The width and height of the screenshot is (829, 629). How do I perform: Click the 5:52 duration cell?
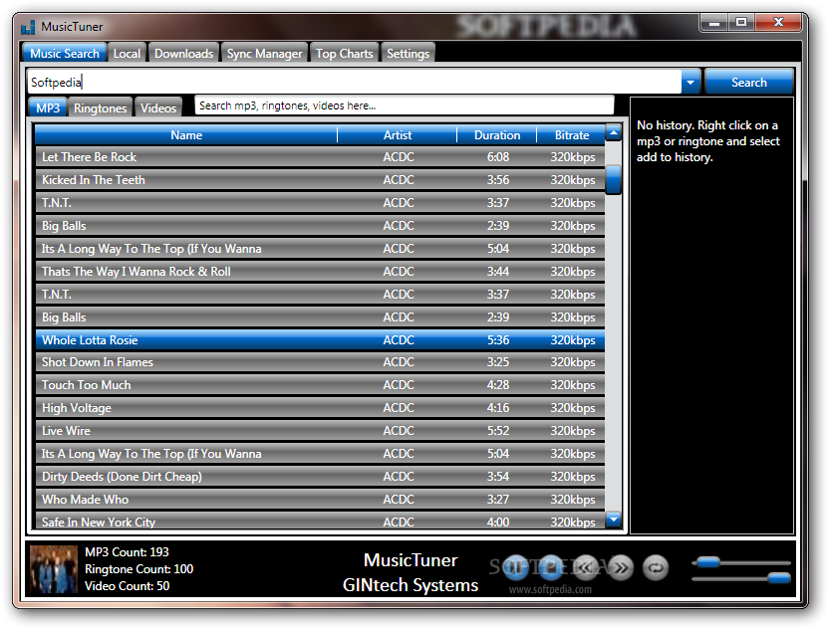coord(498,431)
